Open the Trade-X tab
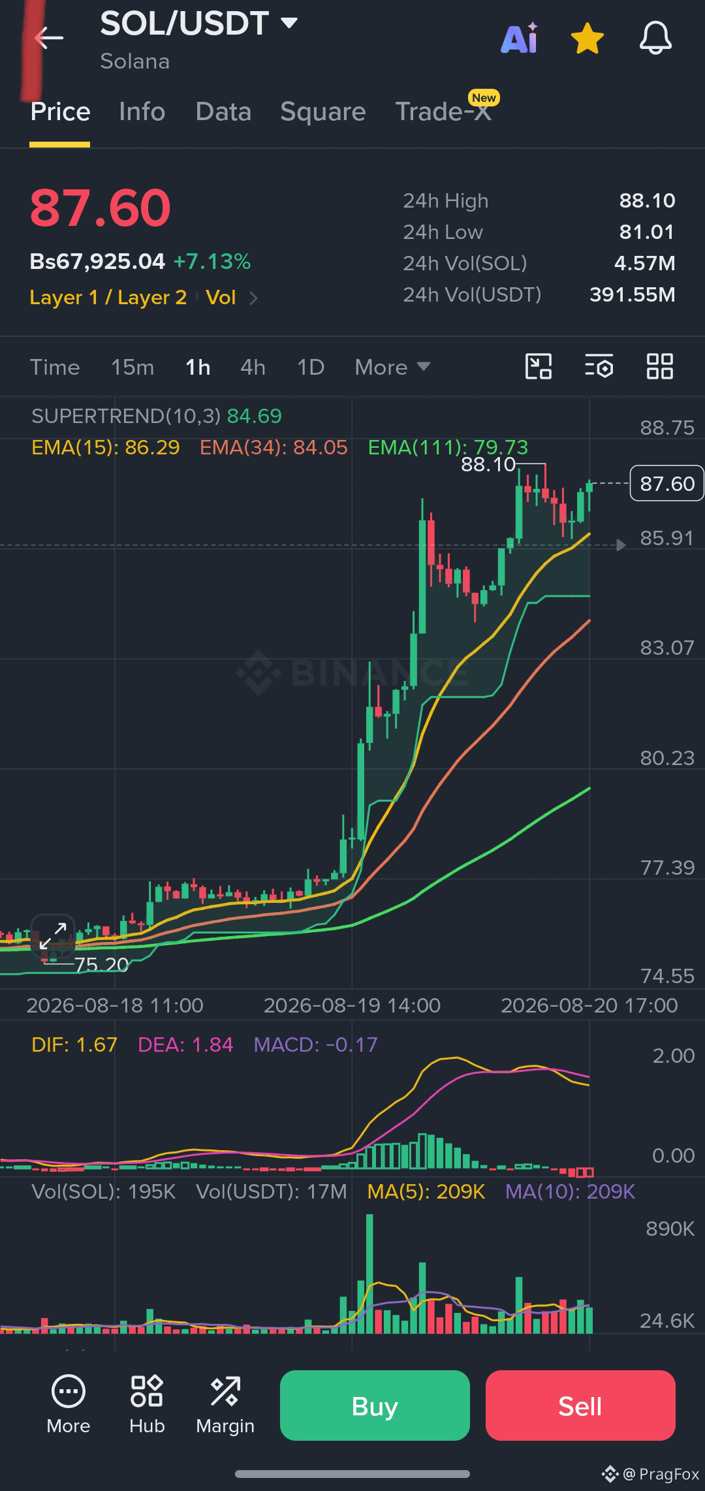The height and width of the screenshot is (1491, 705). tap(444, 112)
